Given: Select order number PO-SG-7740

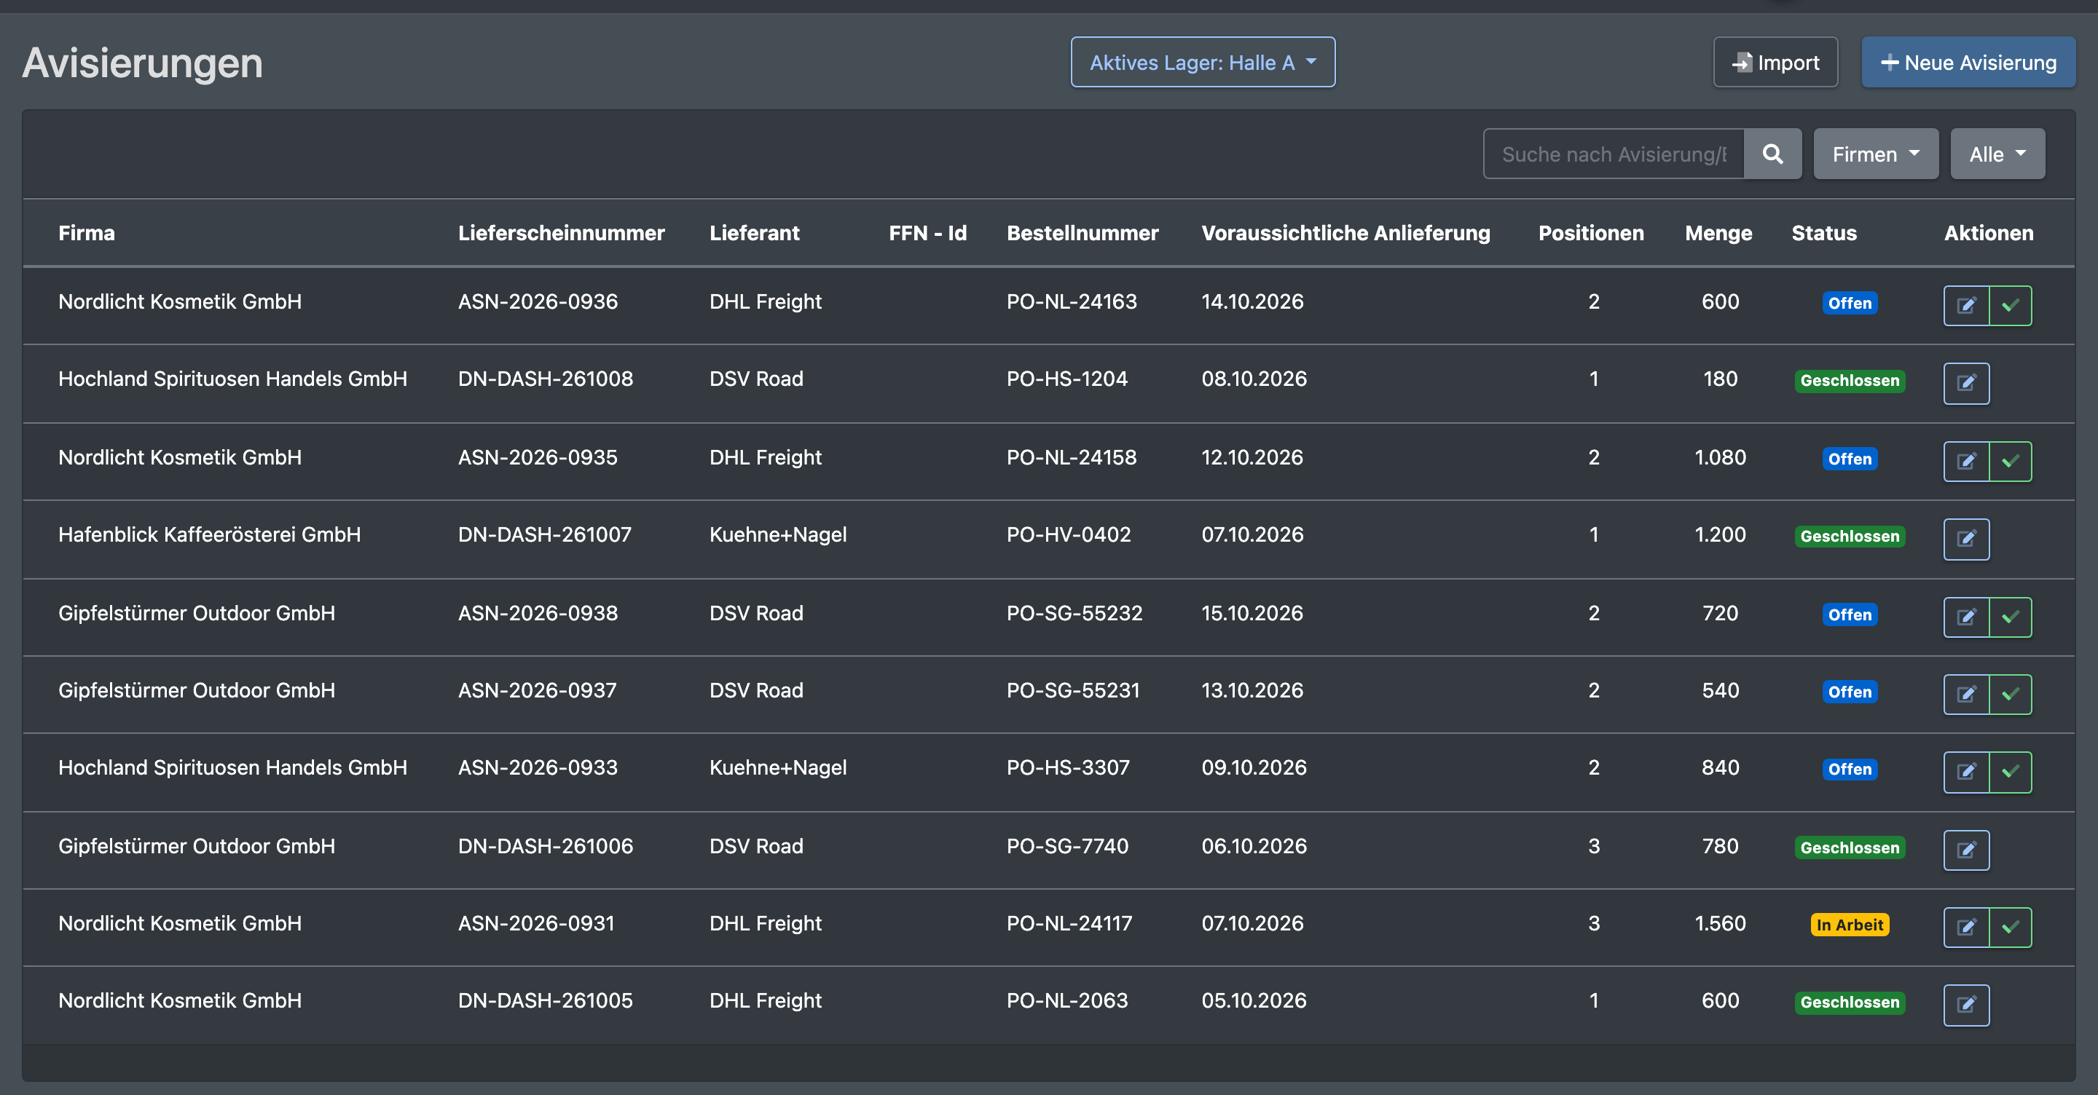Looking at the screenshot, I should tap(1067, 846).
